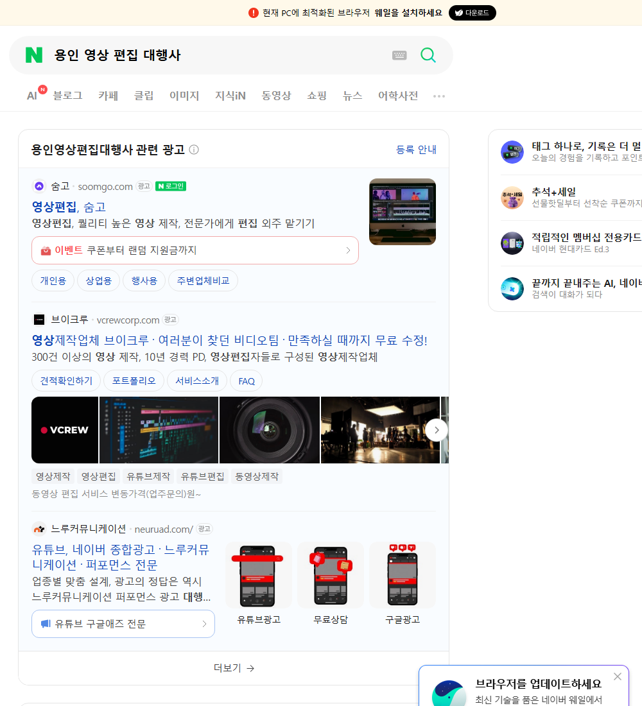The image size is (642, 706).
Task: Click the 광고 badge next to vcrewcorp.com
Action: 170,320
